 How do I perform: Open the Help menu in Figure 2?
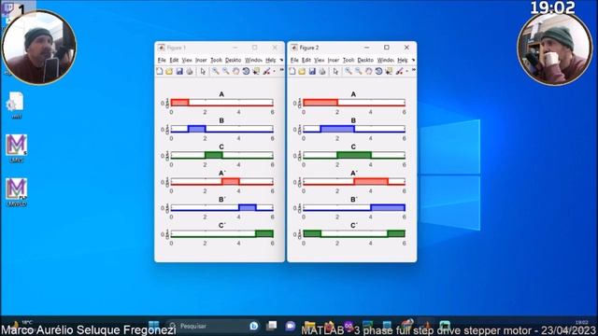coord(403,60)
